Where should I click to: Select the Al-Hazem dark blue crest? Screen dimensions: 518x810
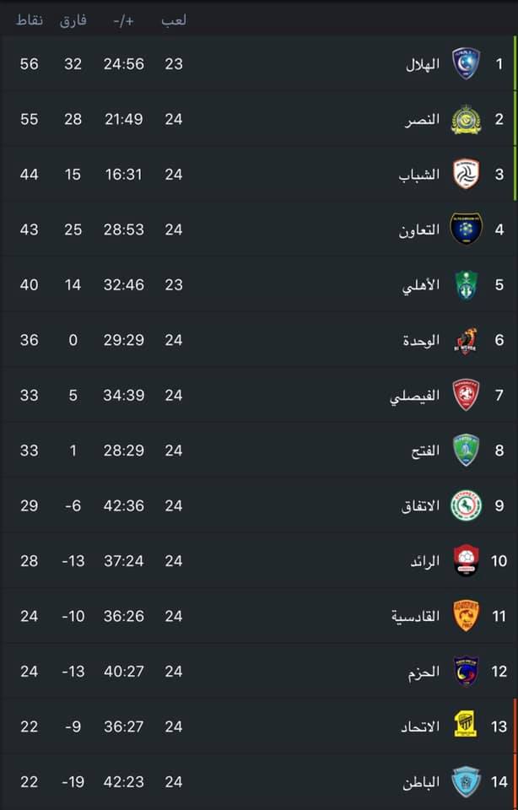point(466,671)
